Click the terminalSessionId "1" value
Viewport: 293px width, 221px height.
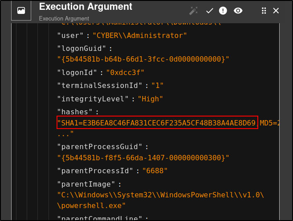point(157,86)
